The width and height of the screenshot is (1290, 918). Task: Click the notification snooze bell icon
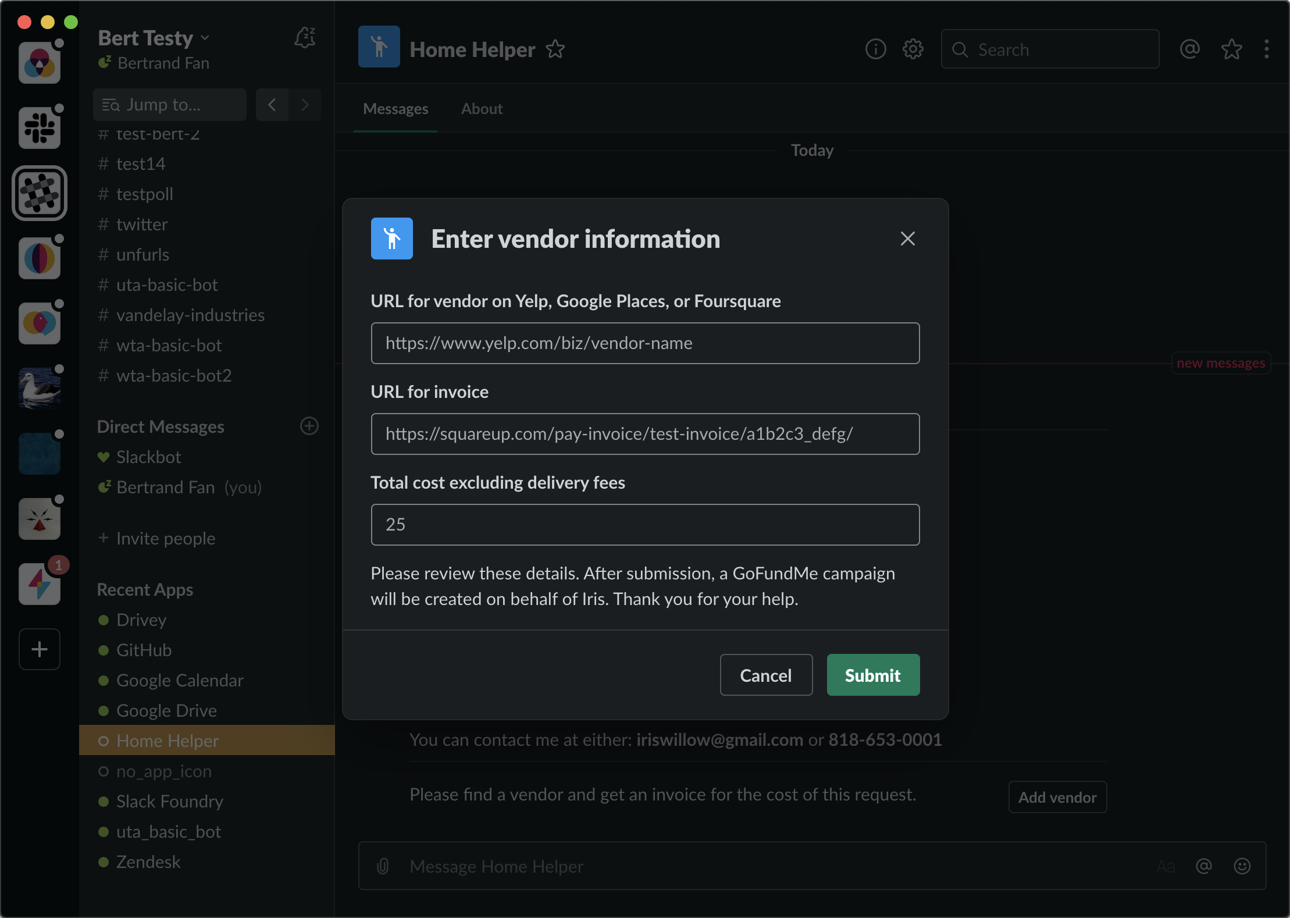click(305, 38)
